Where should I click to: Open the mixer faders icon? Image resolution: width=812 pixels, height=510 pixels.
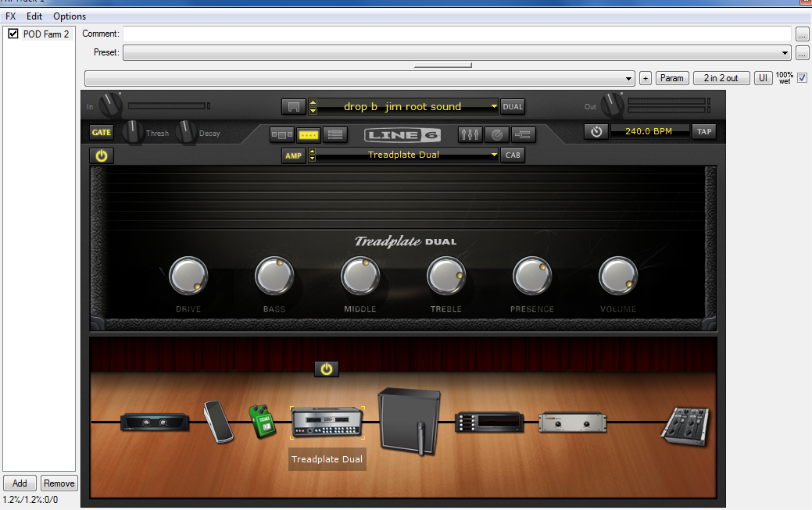[470, 134]
